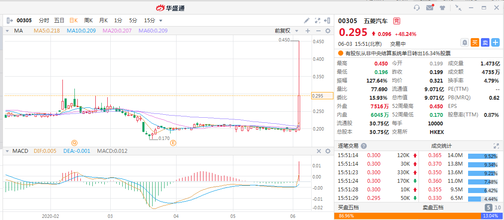504x220 pixels.
Task: Expand the MACD indicator selector arrow
Action: pyautogui.click(x=7, y=151)
